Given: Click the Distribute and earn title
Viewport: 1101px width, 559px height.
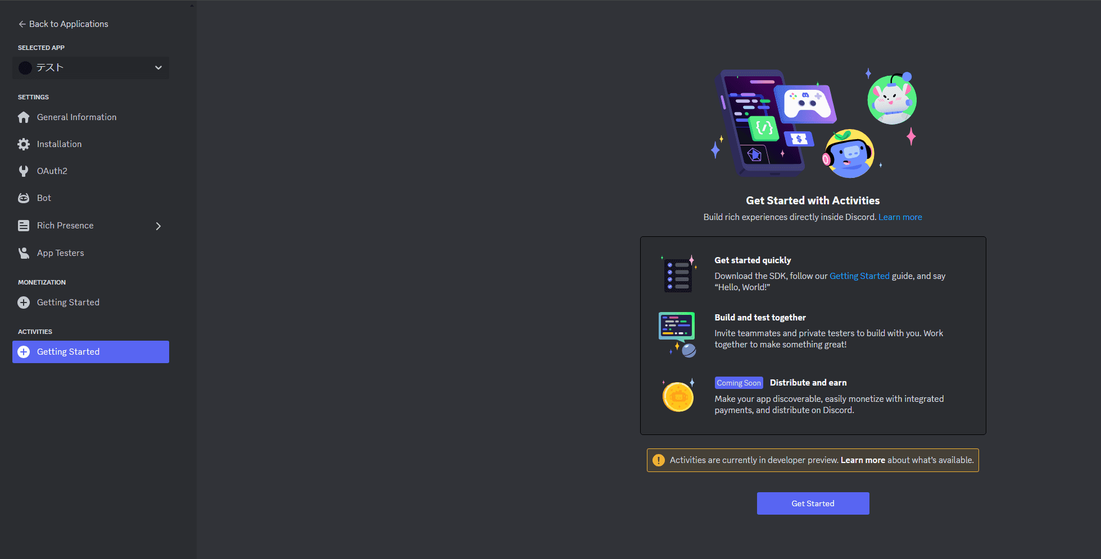Looking at the screenshot, I should tap(808, 383).
